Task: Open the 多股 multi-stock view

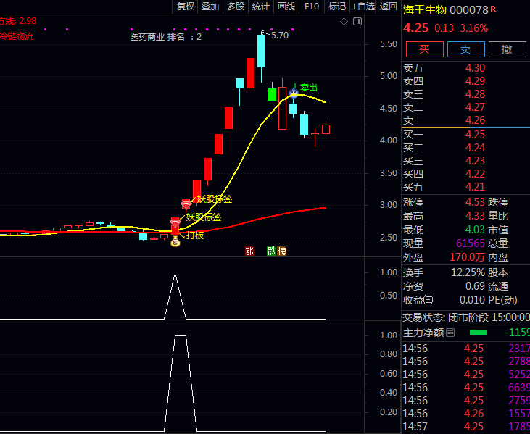Action: point(236,7)
